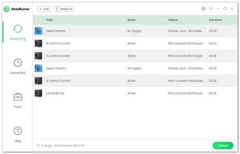Viewport: 240px width, 154px height.
Task: Click the Title column header
Action: (x=49, y=20)
